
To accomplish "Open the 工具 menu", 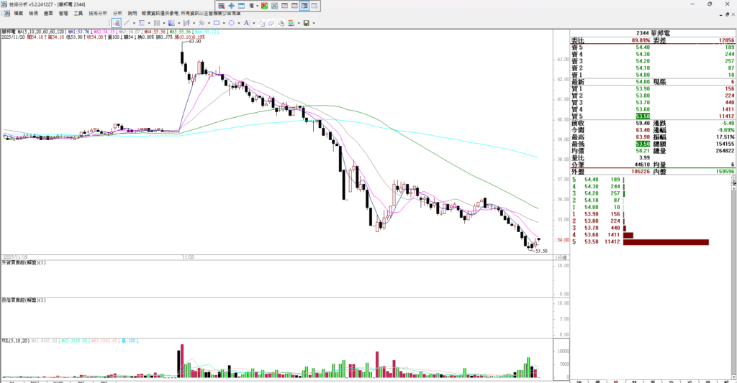I will coord(78,14).
